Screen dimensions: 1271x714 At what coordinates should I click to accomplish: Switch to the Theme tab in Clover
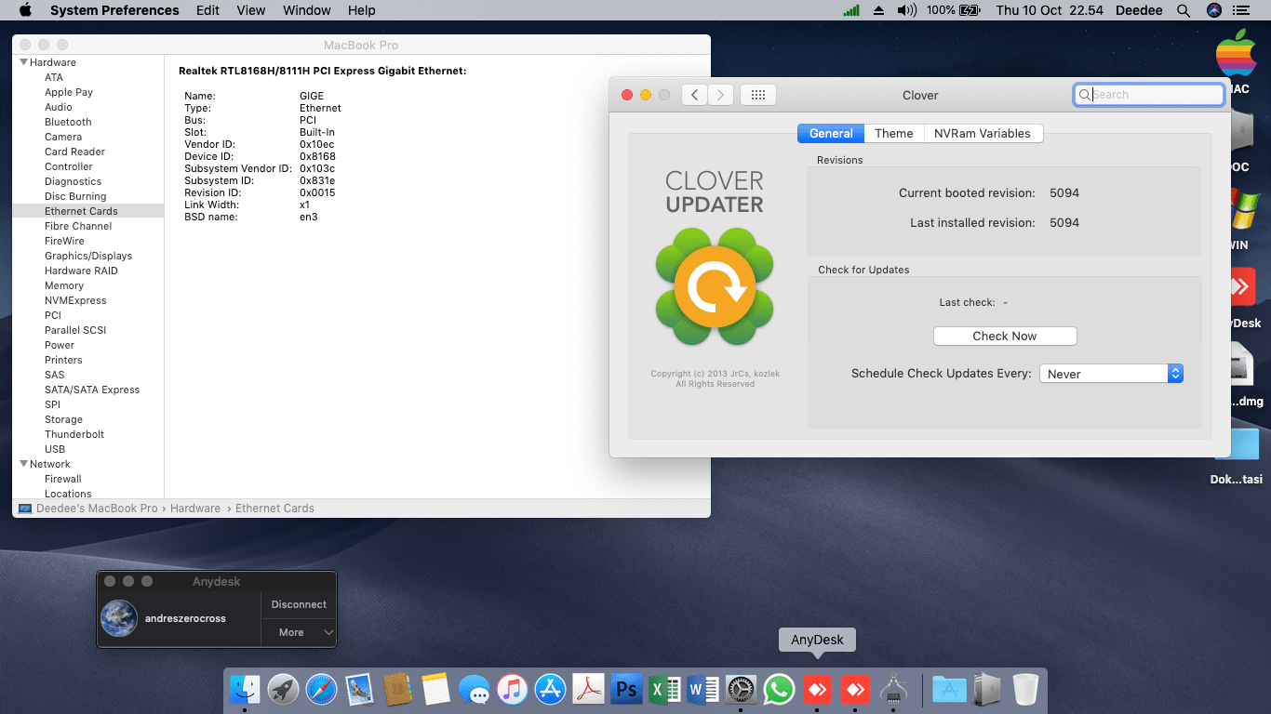point(894,133)
